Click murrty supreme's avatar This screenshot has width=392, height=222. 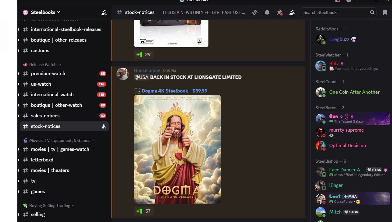(321, 132)
